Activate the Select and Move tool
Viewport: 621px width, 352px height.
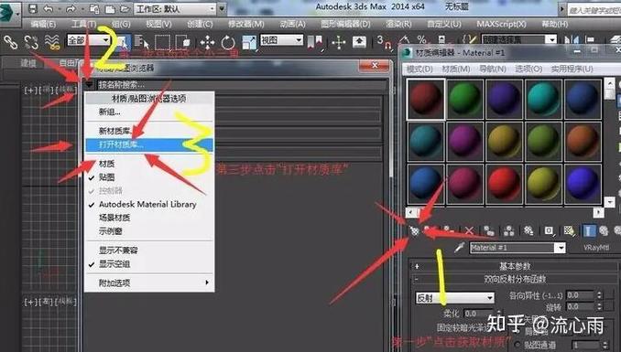click(207, 42)
